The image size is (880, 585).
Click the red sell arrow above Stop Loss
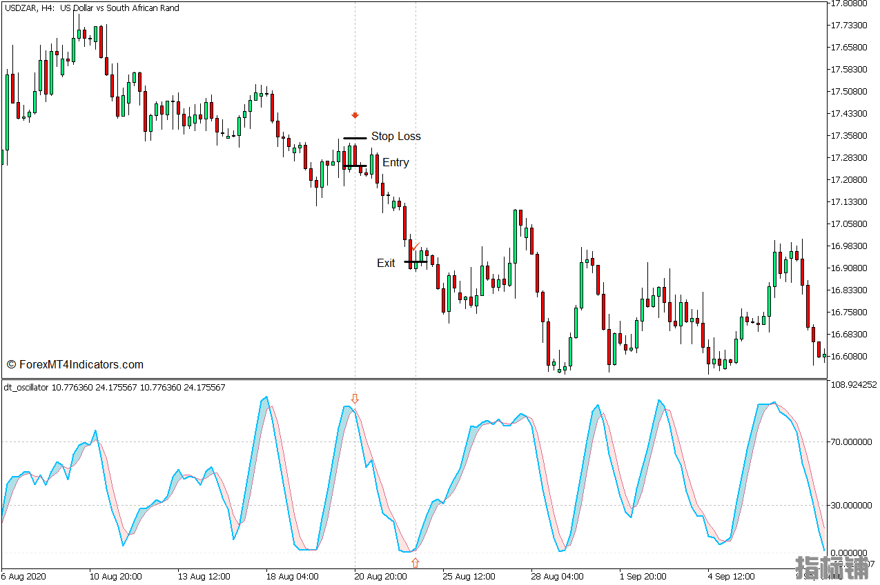(x=355, y=115)
